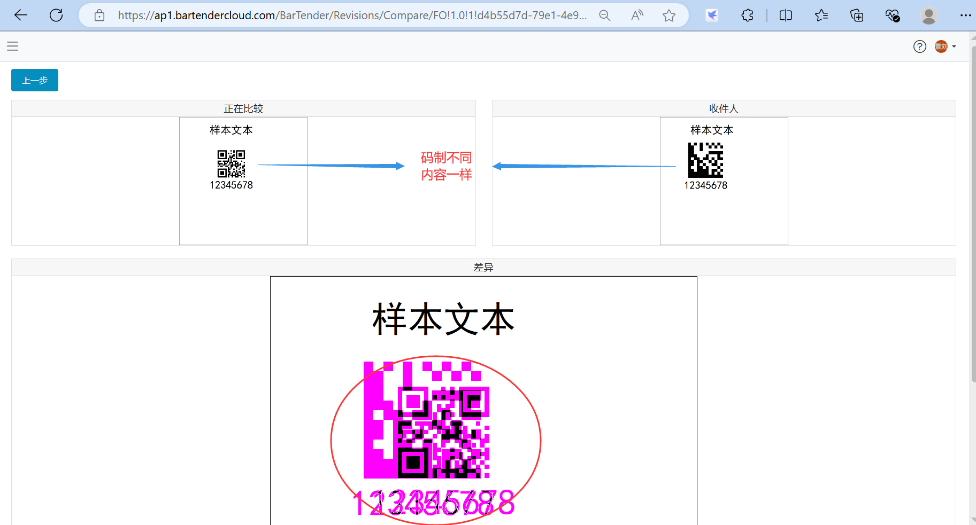Select the bartendercloud URL in the address bar

pos(352,15)
